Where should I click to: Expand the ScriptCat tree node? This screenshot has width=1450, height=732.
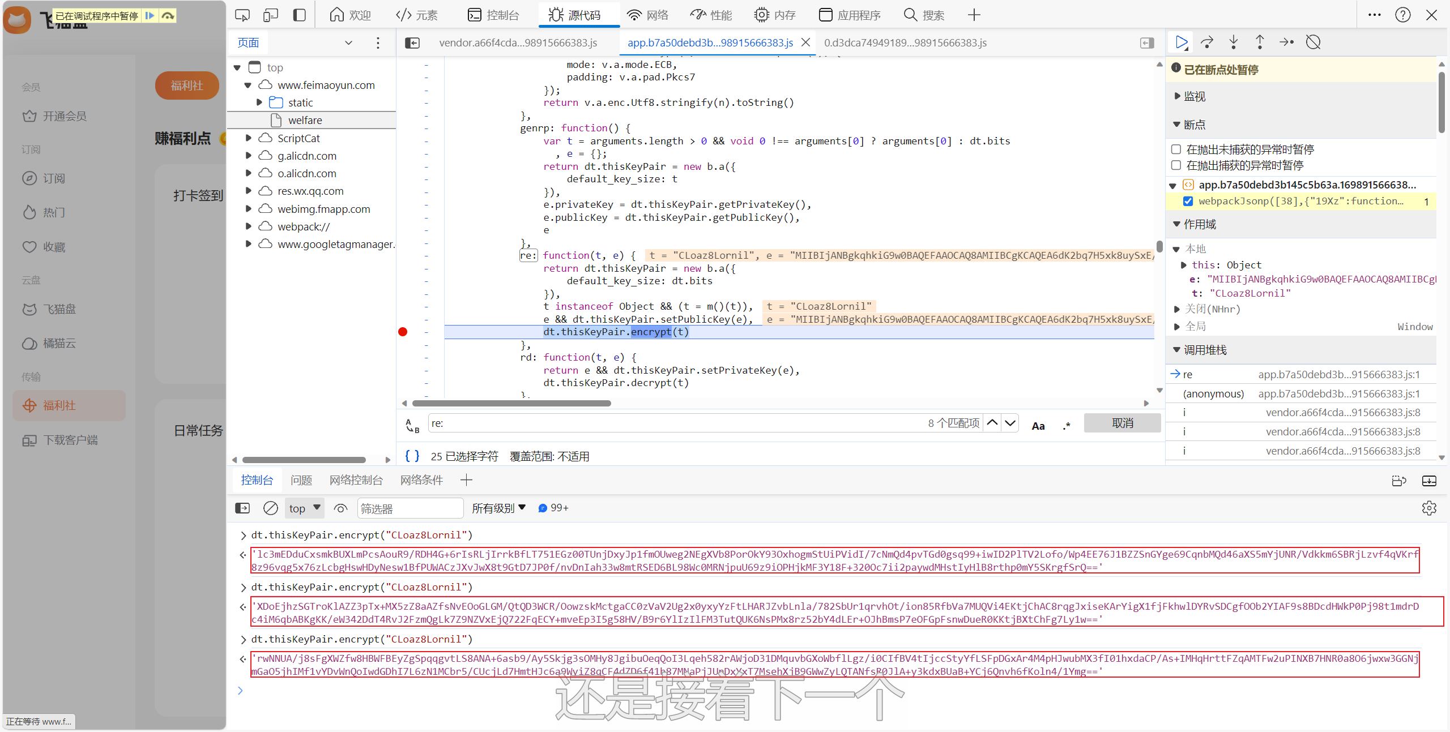point(249,138)
